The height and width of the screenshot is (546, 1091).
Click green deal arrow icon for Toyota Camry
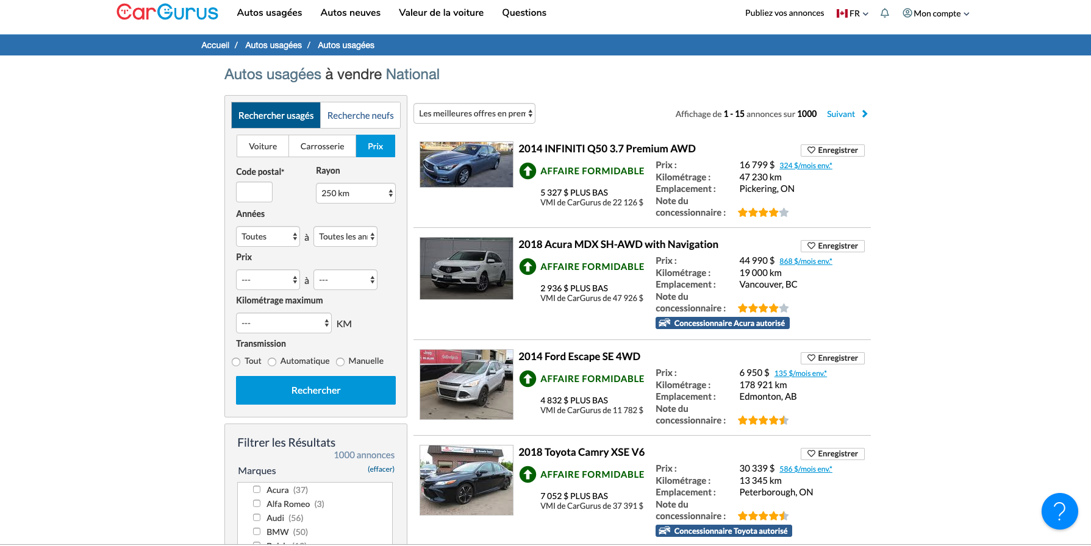(528, 475)
